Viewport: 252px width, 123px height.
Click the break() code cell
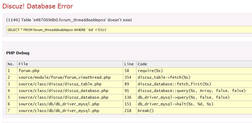click(146, 111)
